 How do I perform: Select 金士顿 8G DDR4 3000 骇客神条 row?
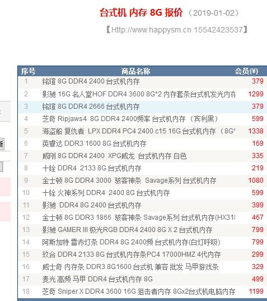(142, 180)
